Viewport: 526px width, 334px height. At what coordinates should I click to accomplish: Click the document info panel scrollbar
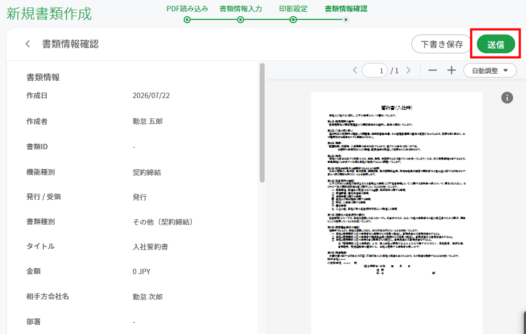coord(262,123)
